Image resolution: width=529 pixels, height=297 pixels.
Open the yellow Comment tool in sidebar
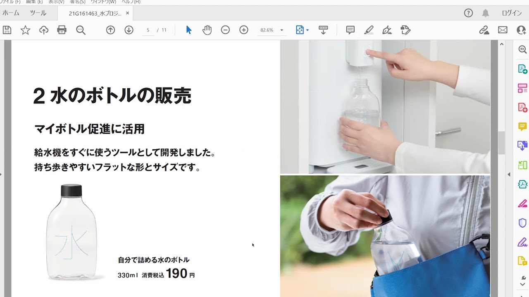(x=522, y=127)
